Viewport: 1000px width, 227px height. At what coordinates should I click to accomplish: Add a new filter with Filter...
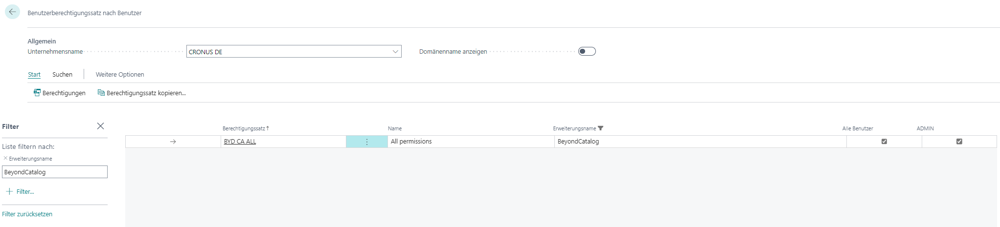20,191
